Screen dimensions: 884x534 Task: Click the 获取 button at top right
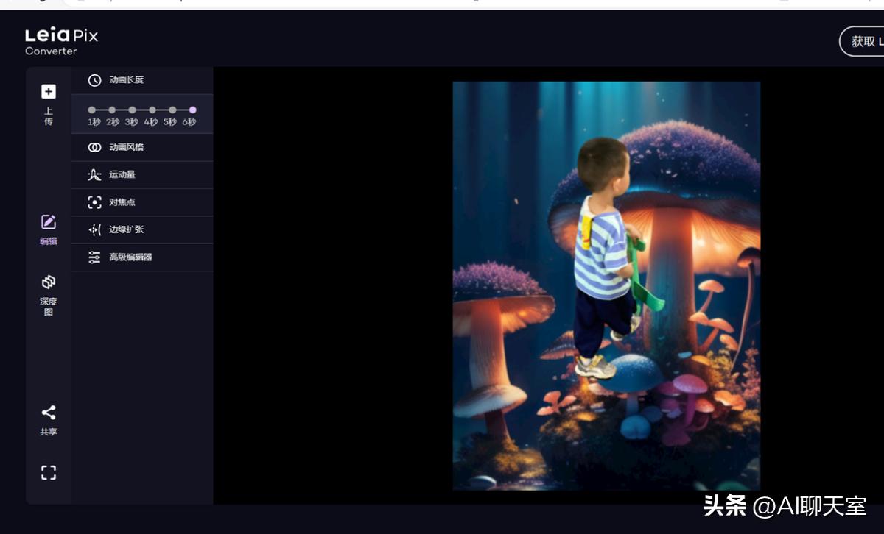862,42
